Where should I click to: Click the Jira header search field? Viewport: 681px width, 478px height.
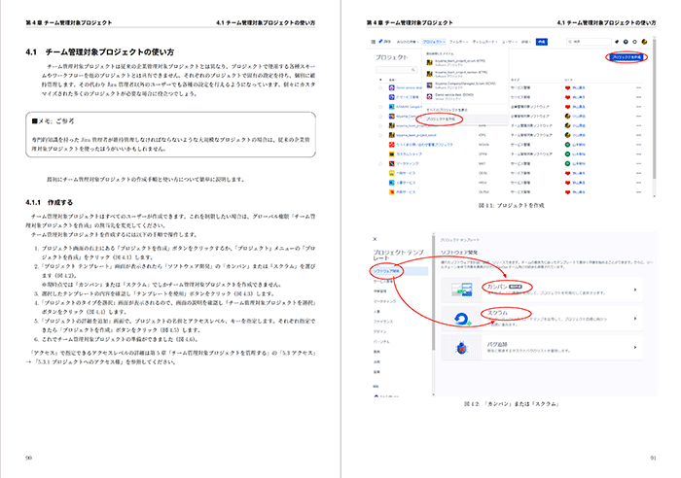click(x=589, y=42)
